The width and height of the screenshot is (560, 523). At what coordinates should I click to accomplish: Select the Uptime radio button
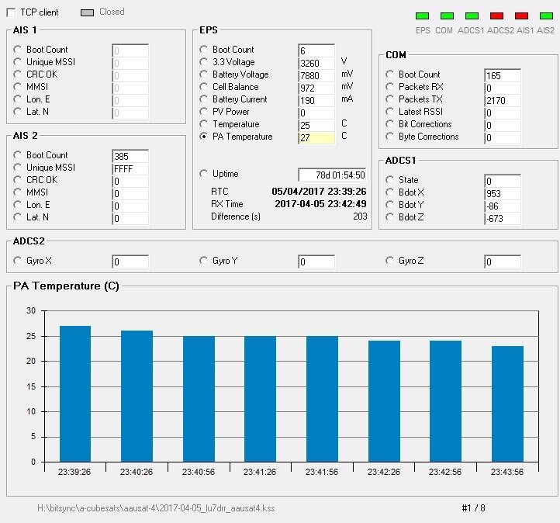point(203,174)
